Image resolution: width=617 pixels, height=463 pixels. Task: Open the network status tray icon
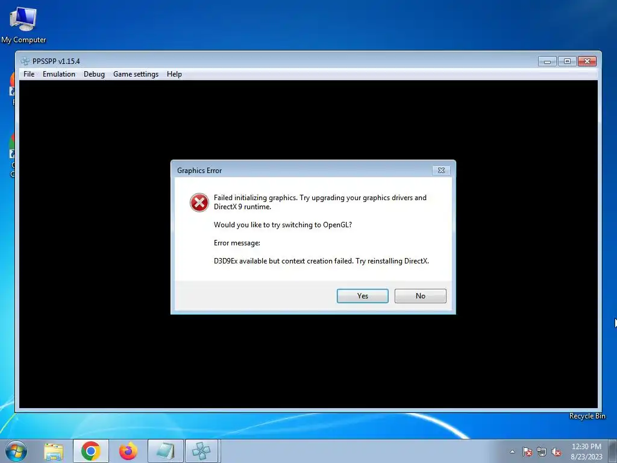(x=542, y=452)
